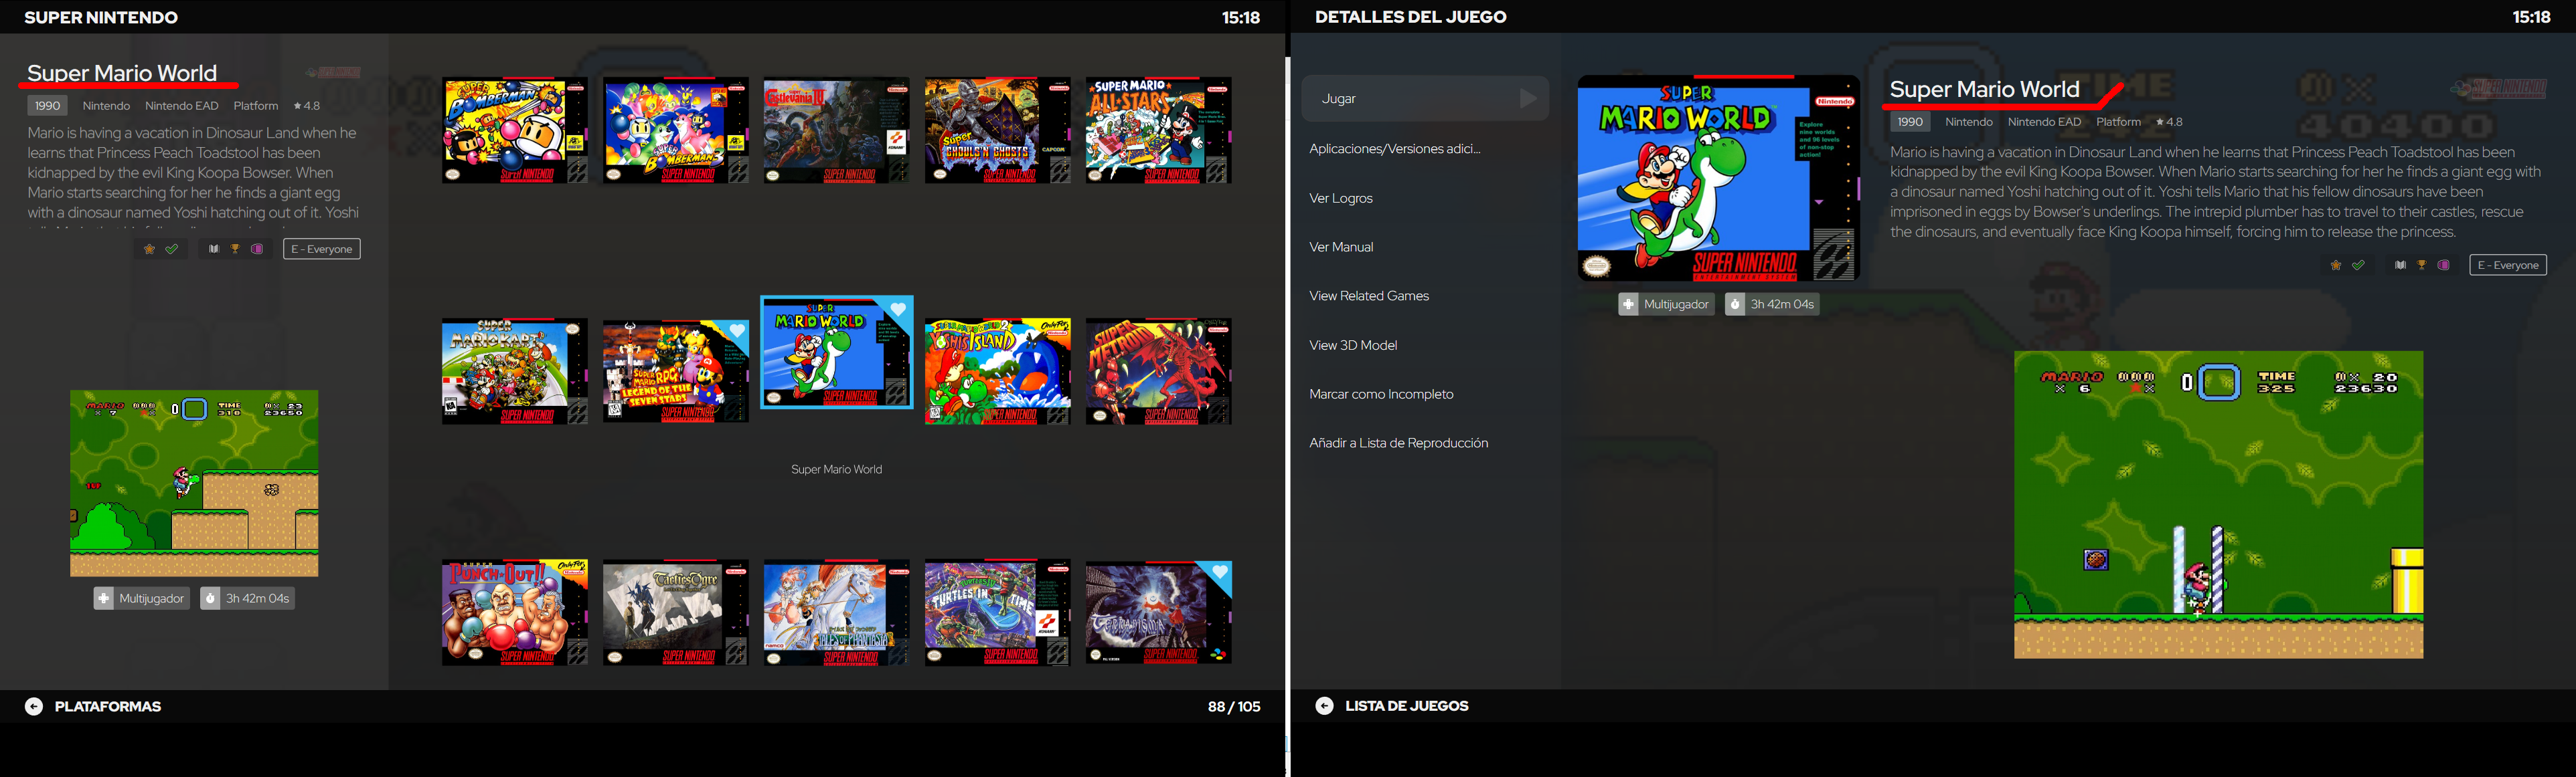
Task: Select the Super Ghouls'n Ghosts cover
Action: click(998, 131)
